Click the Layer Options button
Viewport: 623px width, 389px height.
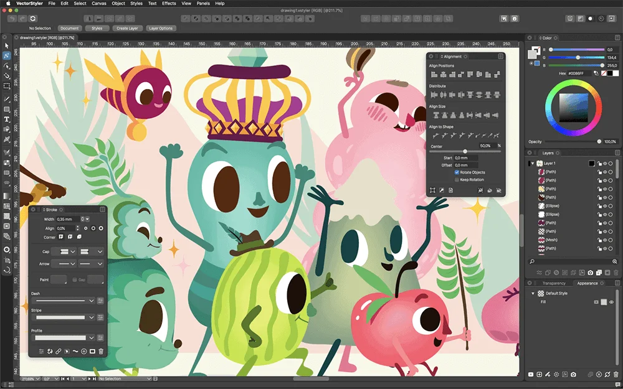click(161, 28)
